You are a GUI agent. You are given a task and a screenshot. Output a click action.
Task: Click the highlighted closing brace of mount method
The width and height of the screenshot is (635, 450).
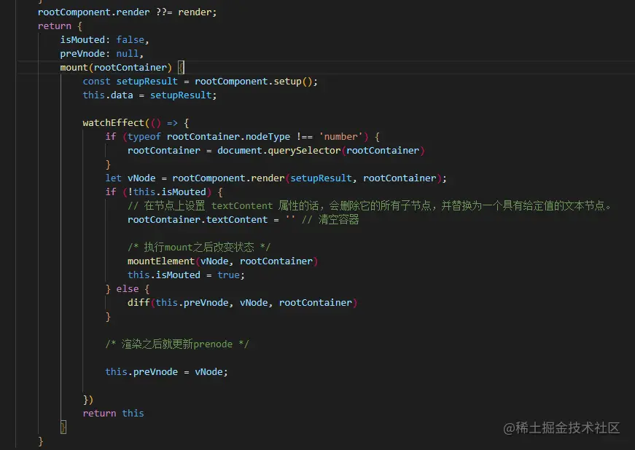coord(63,427)
